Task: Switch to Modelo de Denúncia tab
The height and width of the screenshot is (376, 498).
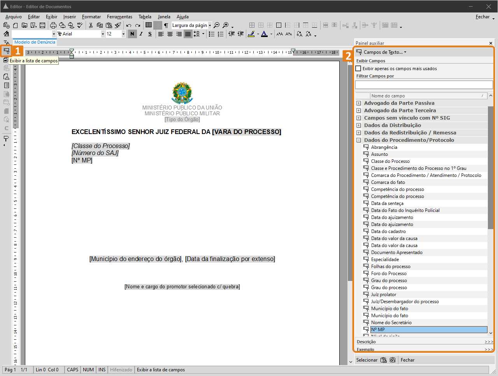Action: [35, 42]
